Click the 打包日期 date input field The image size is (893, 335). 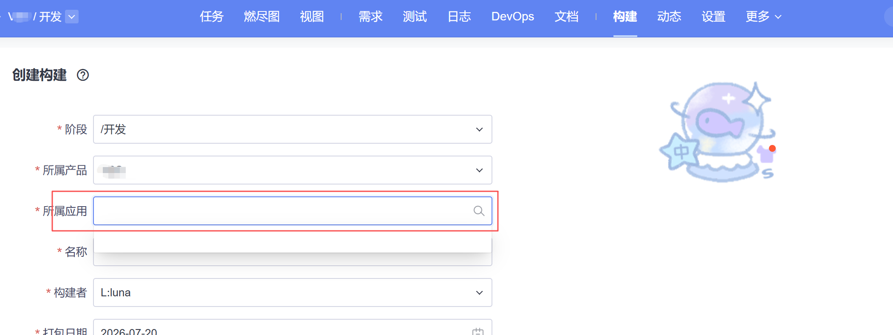tap(292, 327)
